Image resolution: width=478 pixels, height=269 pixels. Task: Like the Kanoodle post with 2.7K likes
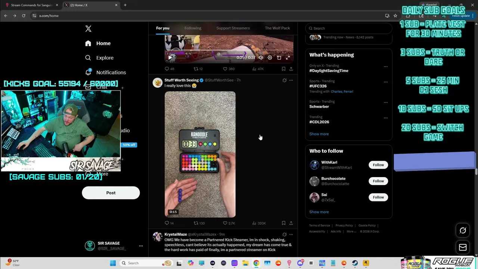[x=229, y=223]
